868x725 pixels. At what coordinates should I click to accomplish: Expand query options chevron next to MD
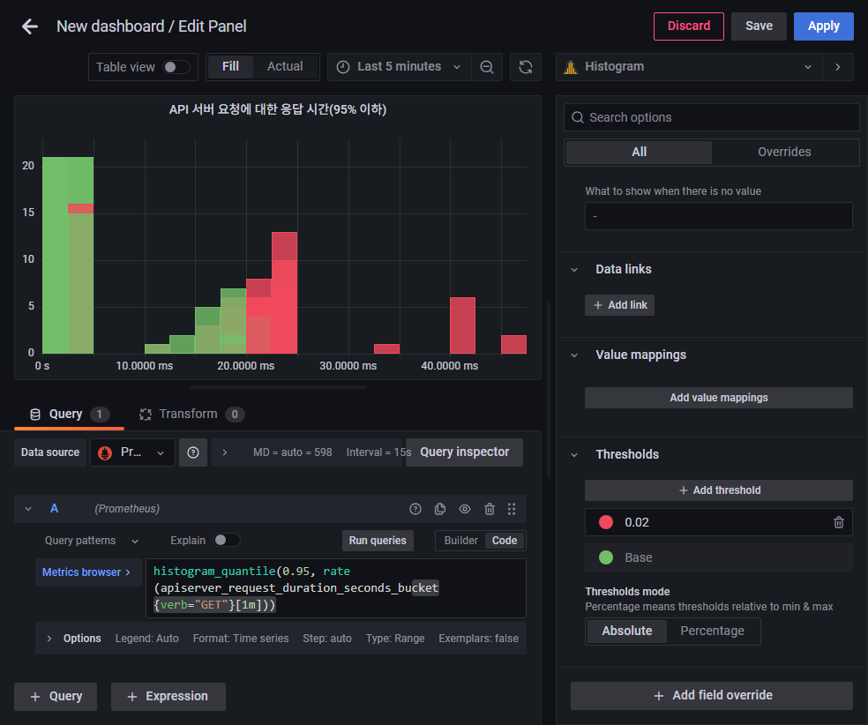pos(225,452)
